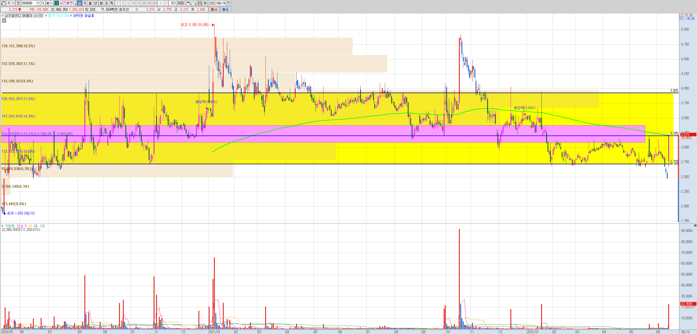
Task: Click the 236,563,207(17.8%) volume profile label
Action: point(18,99)
